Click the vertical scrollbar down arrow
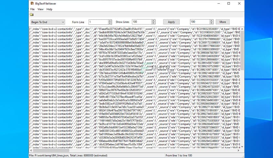 coord(242,147)
